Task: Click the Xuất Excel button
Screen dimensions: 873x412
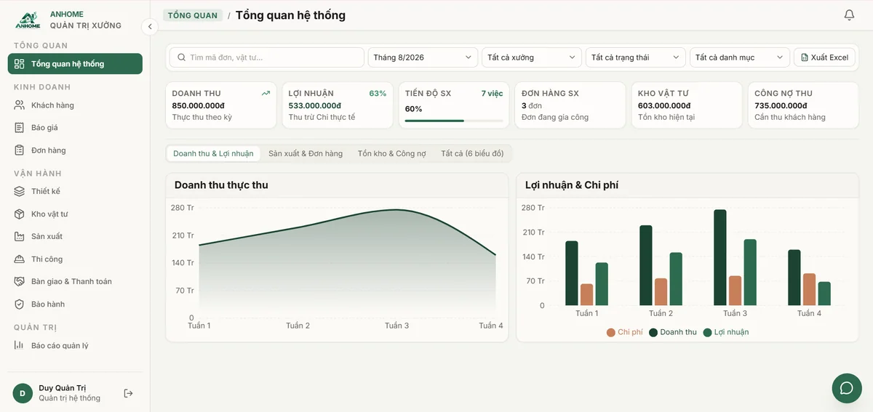Action: [824, 57]
